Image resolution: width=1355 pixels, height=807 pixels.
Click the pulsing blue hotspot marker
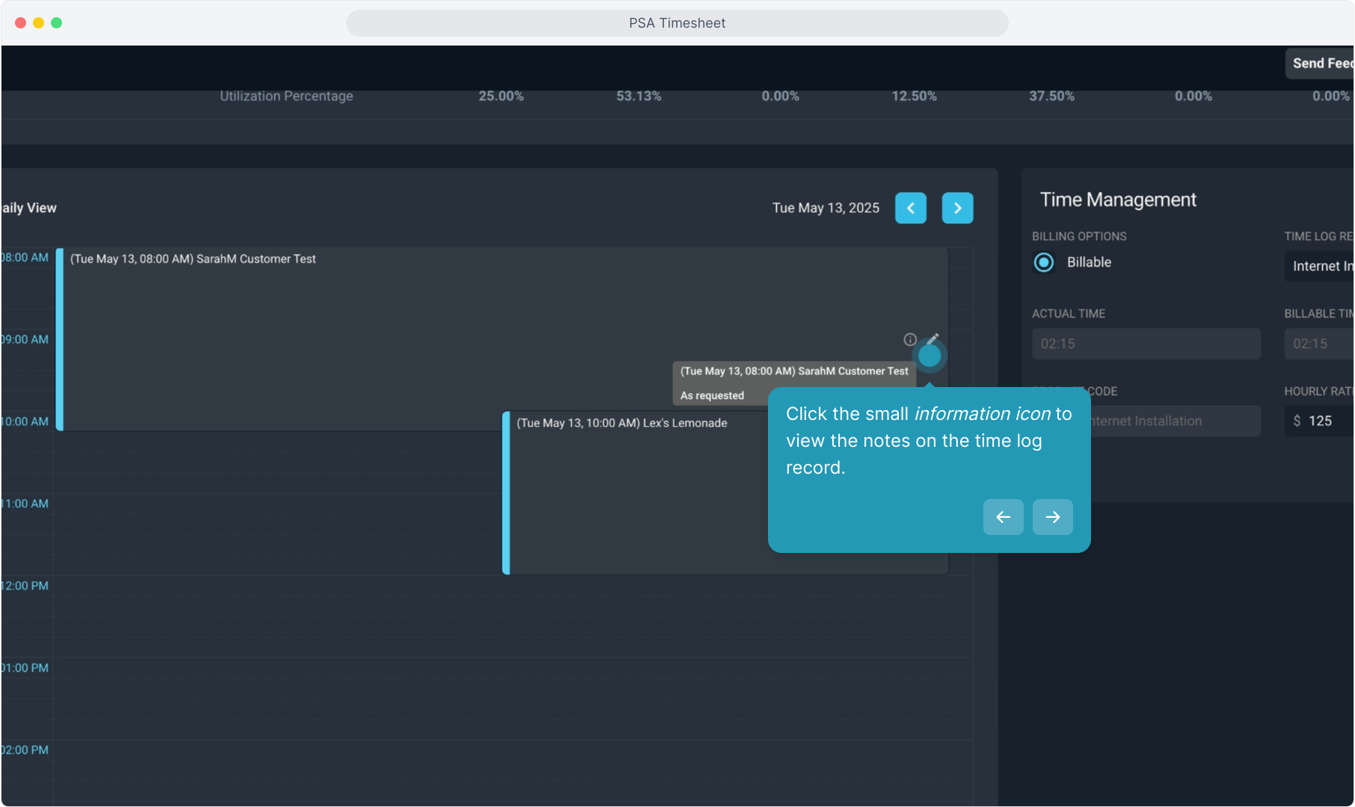pyautogui.click(x=929, y=356)
